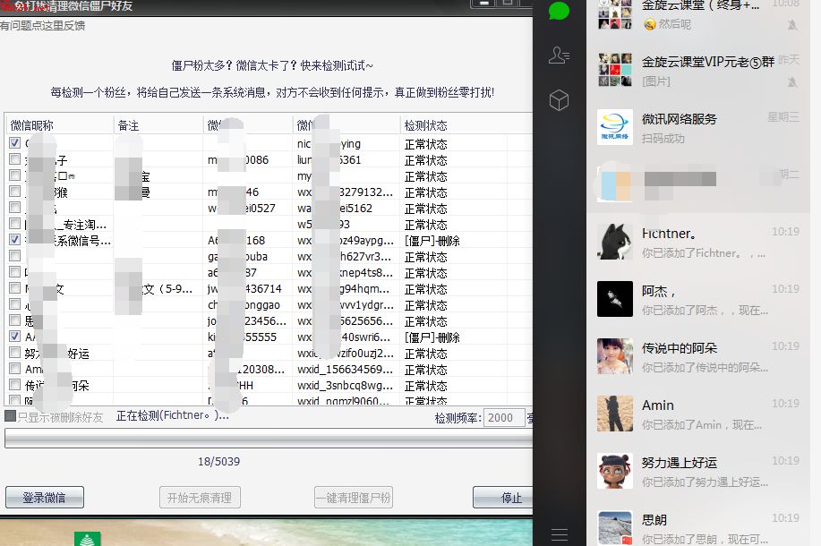Open the WeChat hamburger menu at sidebar bottom
821x546 pixels.
560,534
